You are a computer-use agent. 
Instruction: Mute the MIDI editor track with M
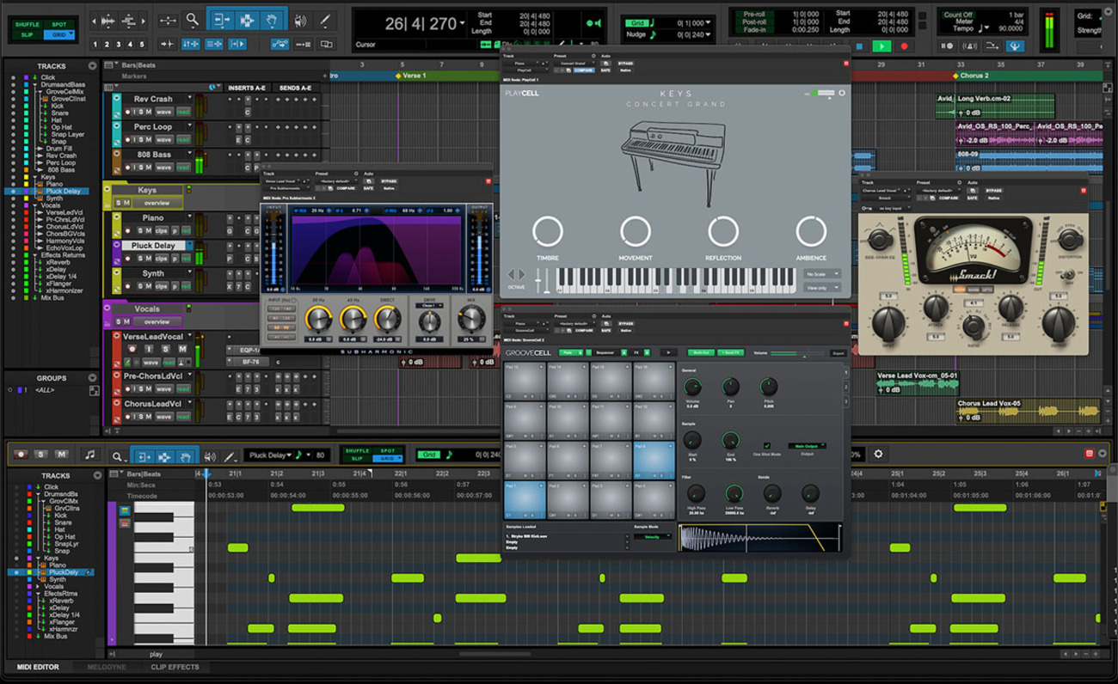(x=61, y=455)
